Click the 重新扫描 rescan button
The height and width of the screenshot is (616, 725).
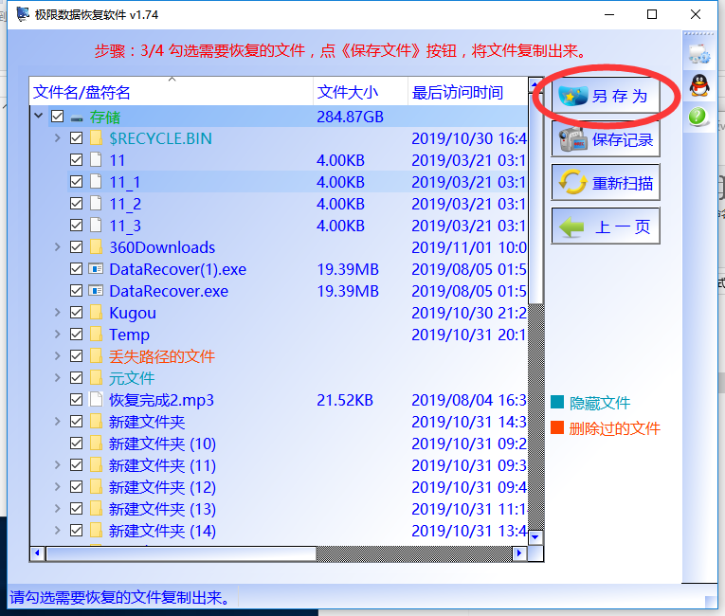(x=606, y=183)
